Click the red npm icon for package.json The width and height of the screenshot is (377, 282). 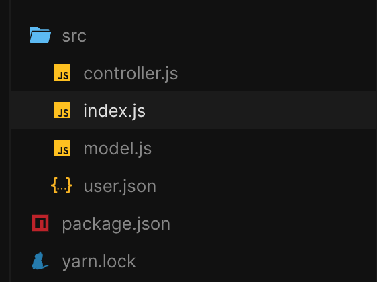click(40, 223)
